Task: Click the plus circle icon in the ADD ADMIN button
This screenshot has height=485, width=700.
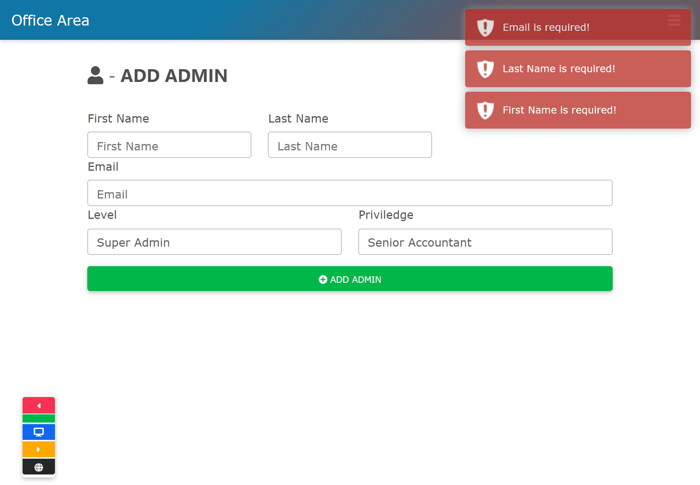Action: point(323,279)
